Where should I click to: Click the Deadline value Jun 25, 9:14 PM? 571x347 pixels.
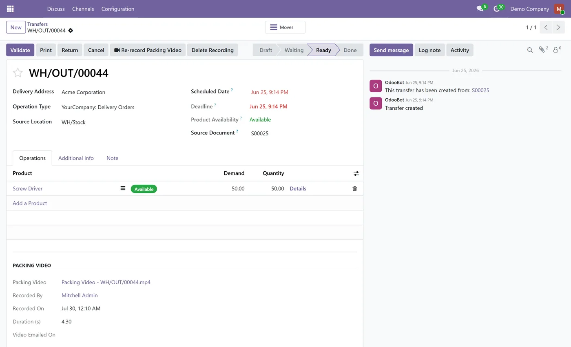(x=268, y=106)
